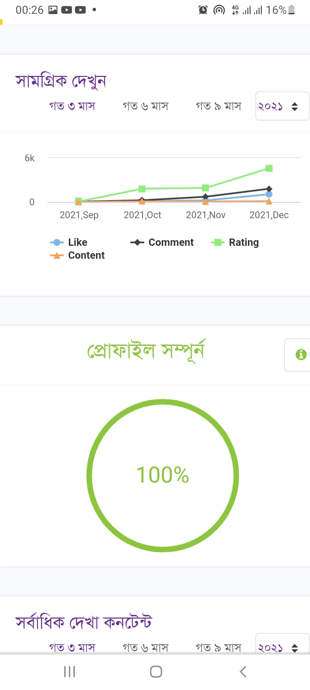Click the Rating data point for 2021,Dec
The height and width of the screenshot is (690, 310).
tap(269, 168)
